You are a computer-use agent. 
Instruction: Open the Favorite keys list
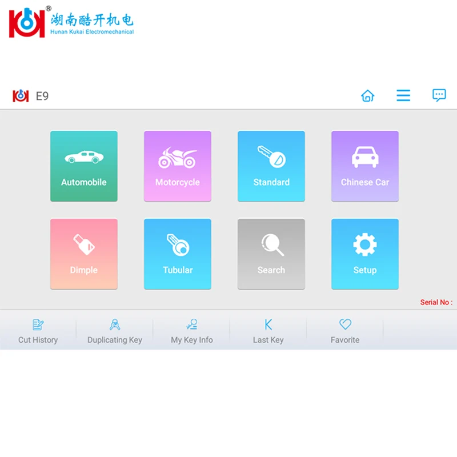[x=345, y=331]
